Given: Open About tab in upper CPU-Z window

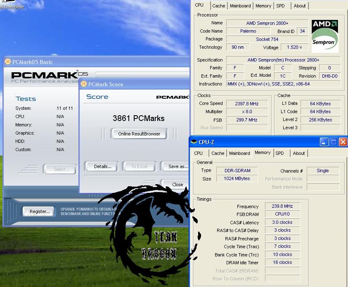Looking at the screenshot, I should 300,6.
